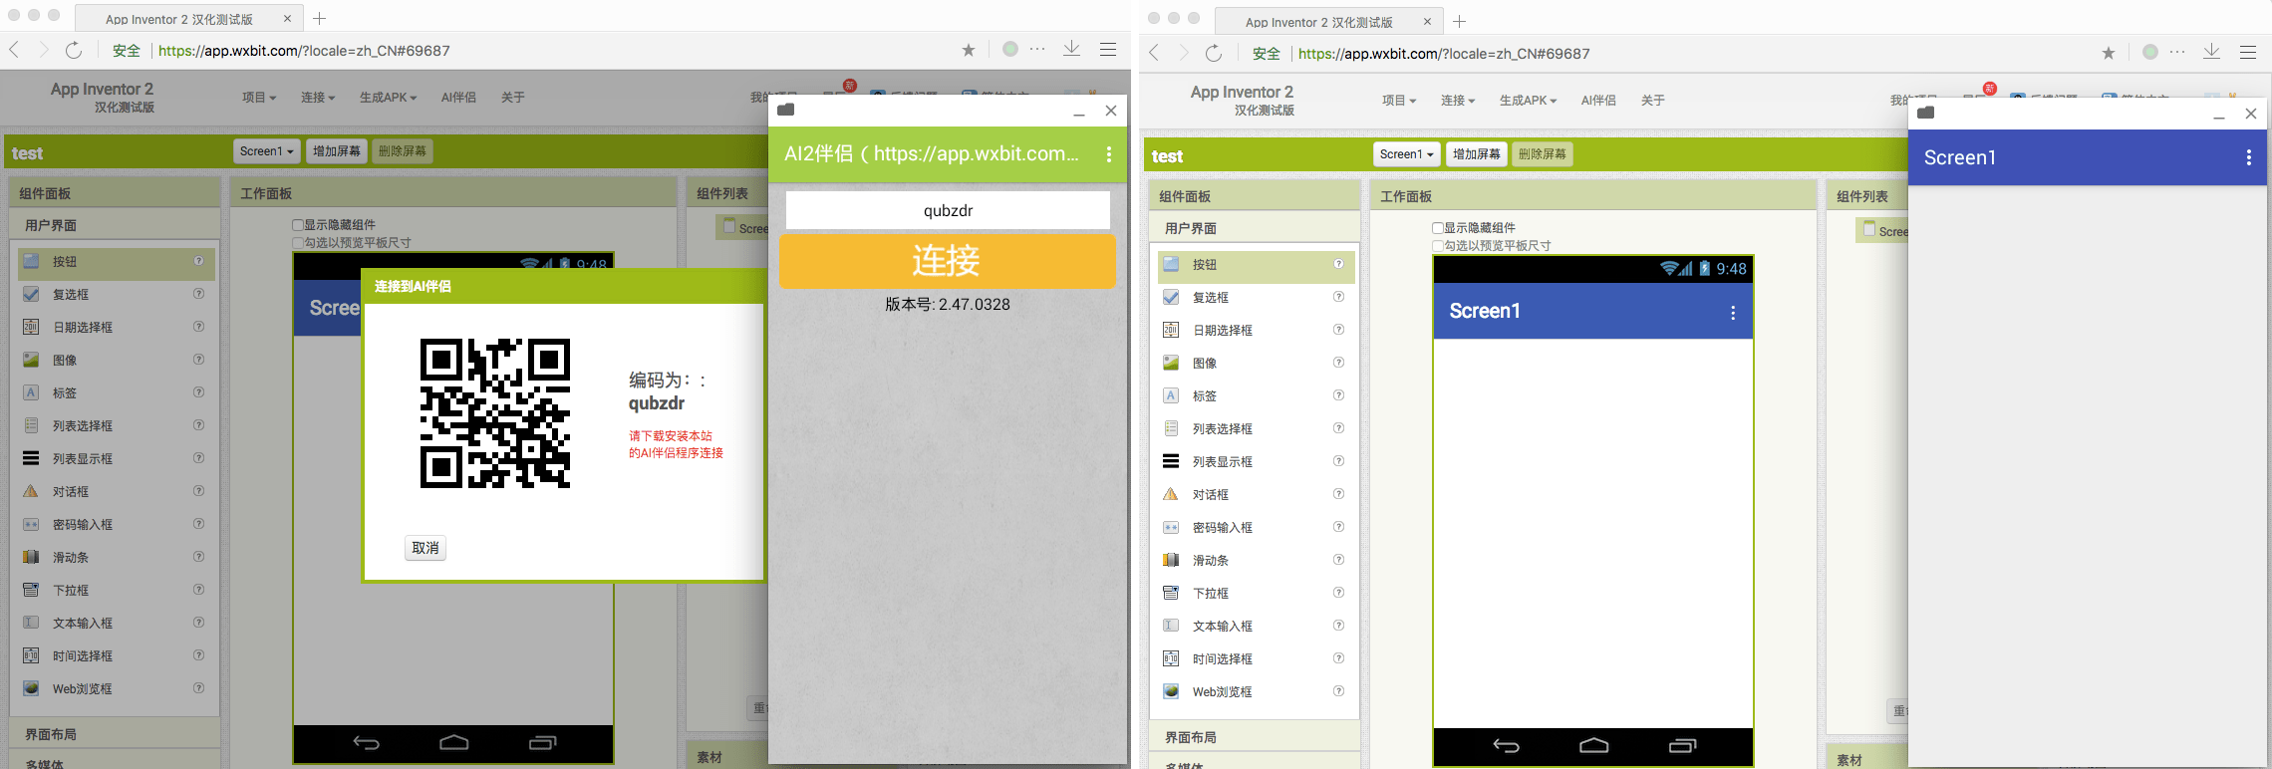The image size is (2272, 769).
Task: Select 文本输入框 component in the right palette
Action: click(x=1255, y=626)
